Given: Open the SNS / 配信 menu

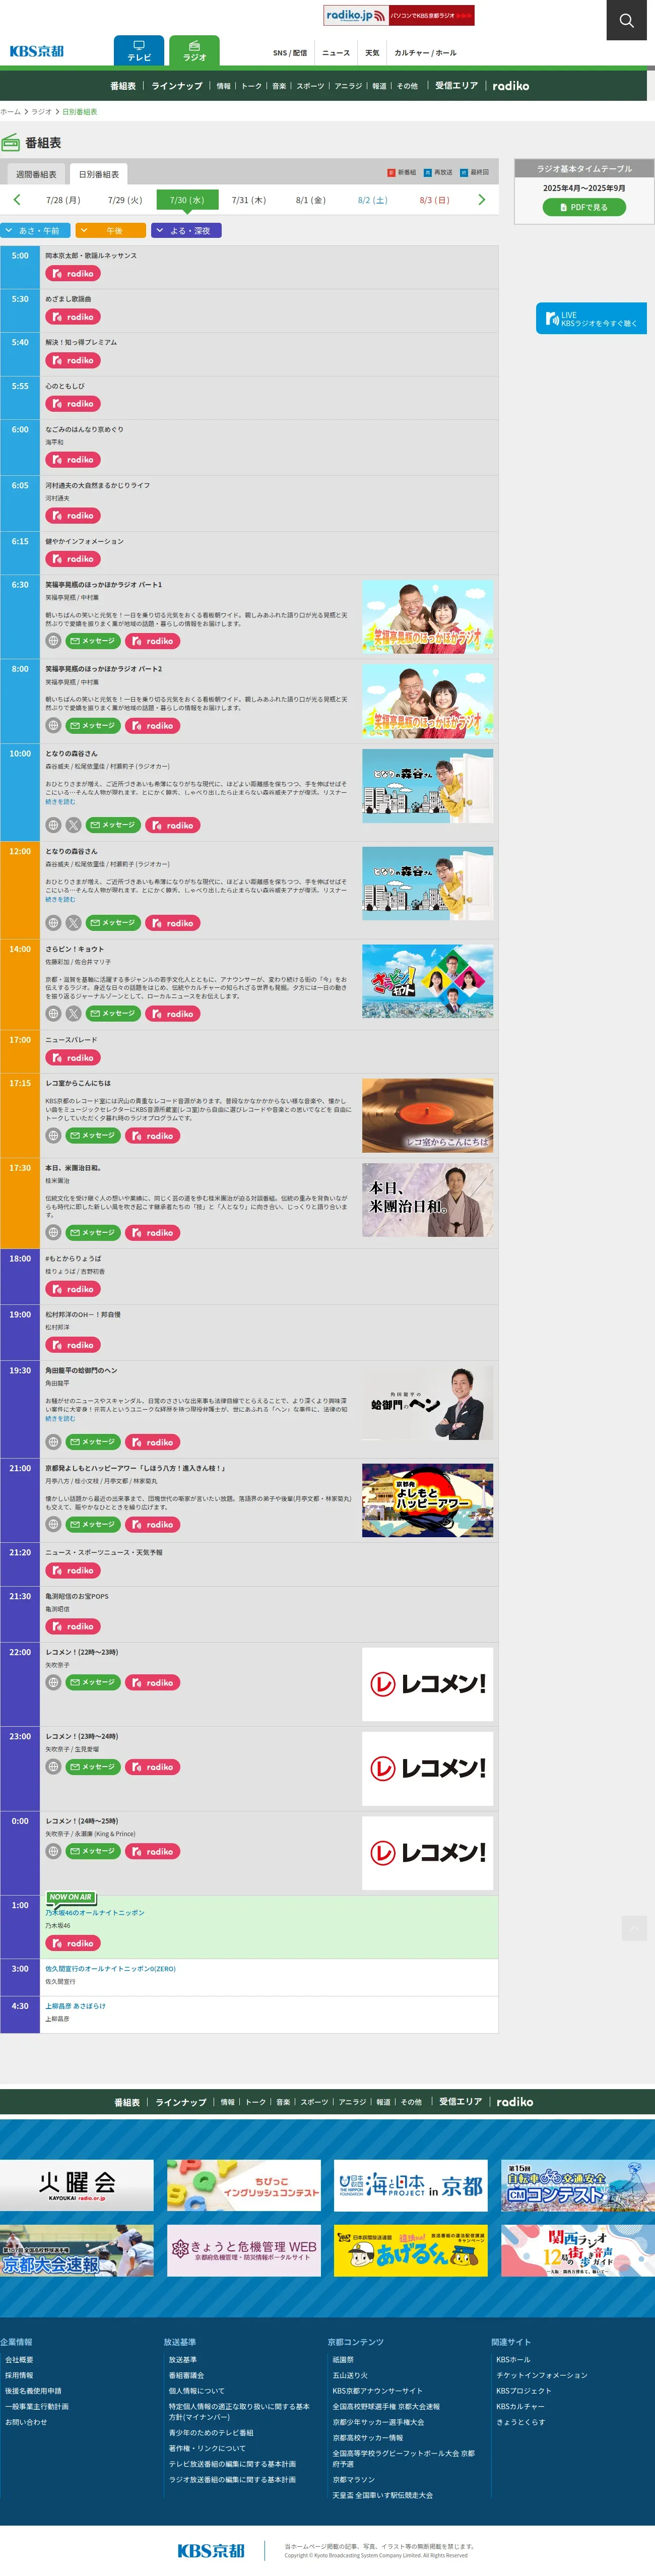Looking at the screenshot, I should point(290,53).
